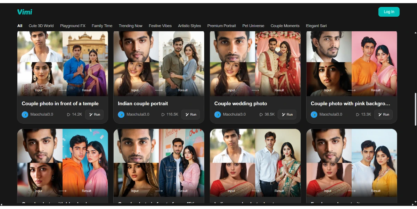
Task: Click Maochulai3.0 author name on wedding photo card
Action: tap(235, 114)
